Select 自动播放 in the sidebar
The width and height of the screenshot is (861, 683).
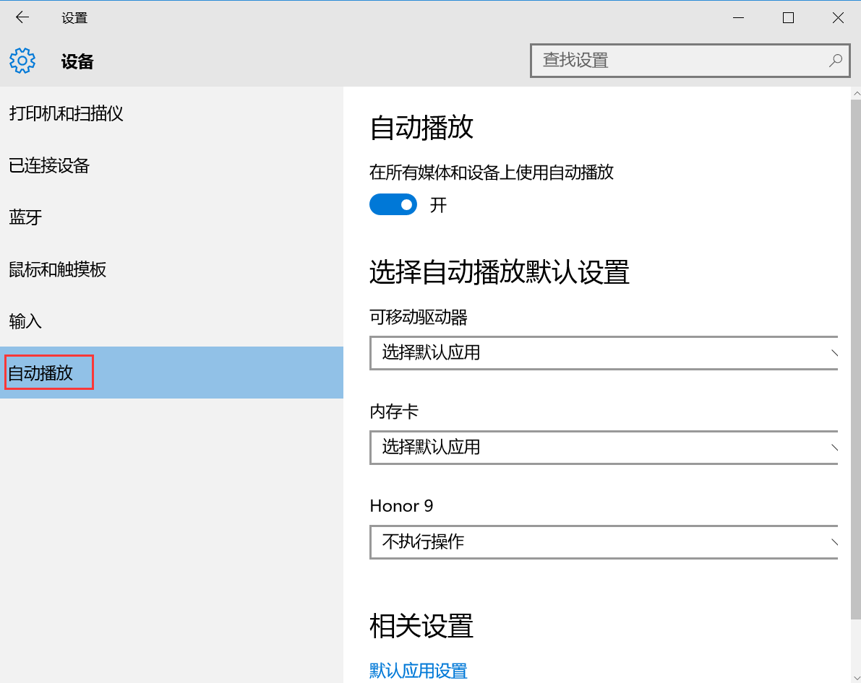[x=41, y=373]
